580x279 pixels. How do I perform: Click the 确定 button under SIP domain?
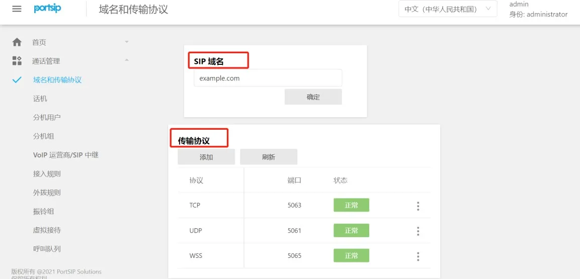tap(313, 97)
